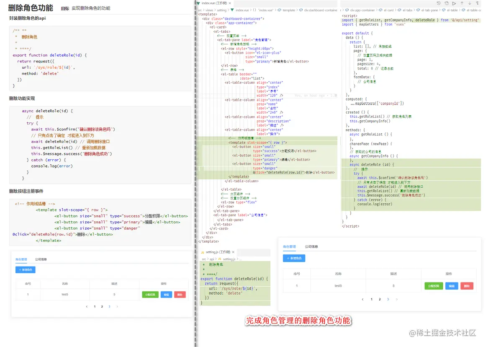Select page 2 in large preview pagination
The image size is (486, 347).
(380, 299)
